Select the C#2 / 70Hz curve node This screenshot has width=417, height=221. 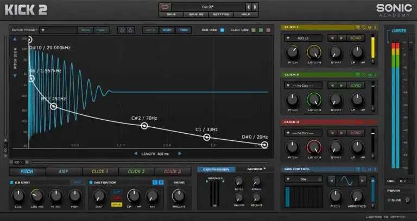pyautogui.click(x=144, y=126)
